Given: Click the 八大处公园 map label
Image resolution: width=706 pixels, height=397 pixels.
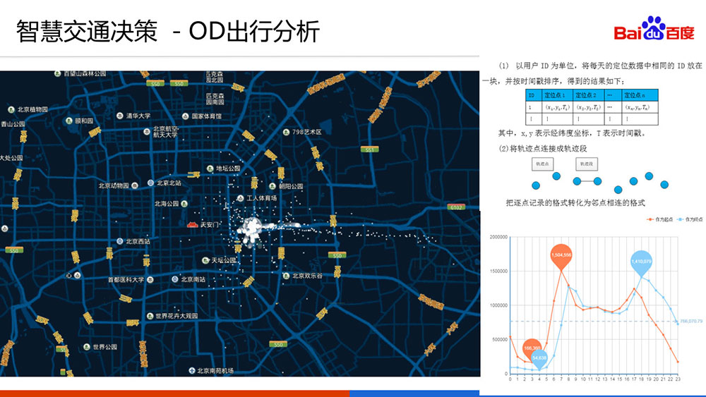Looking at the screenshot, I should (11, 158).
